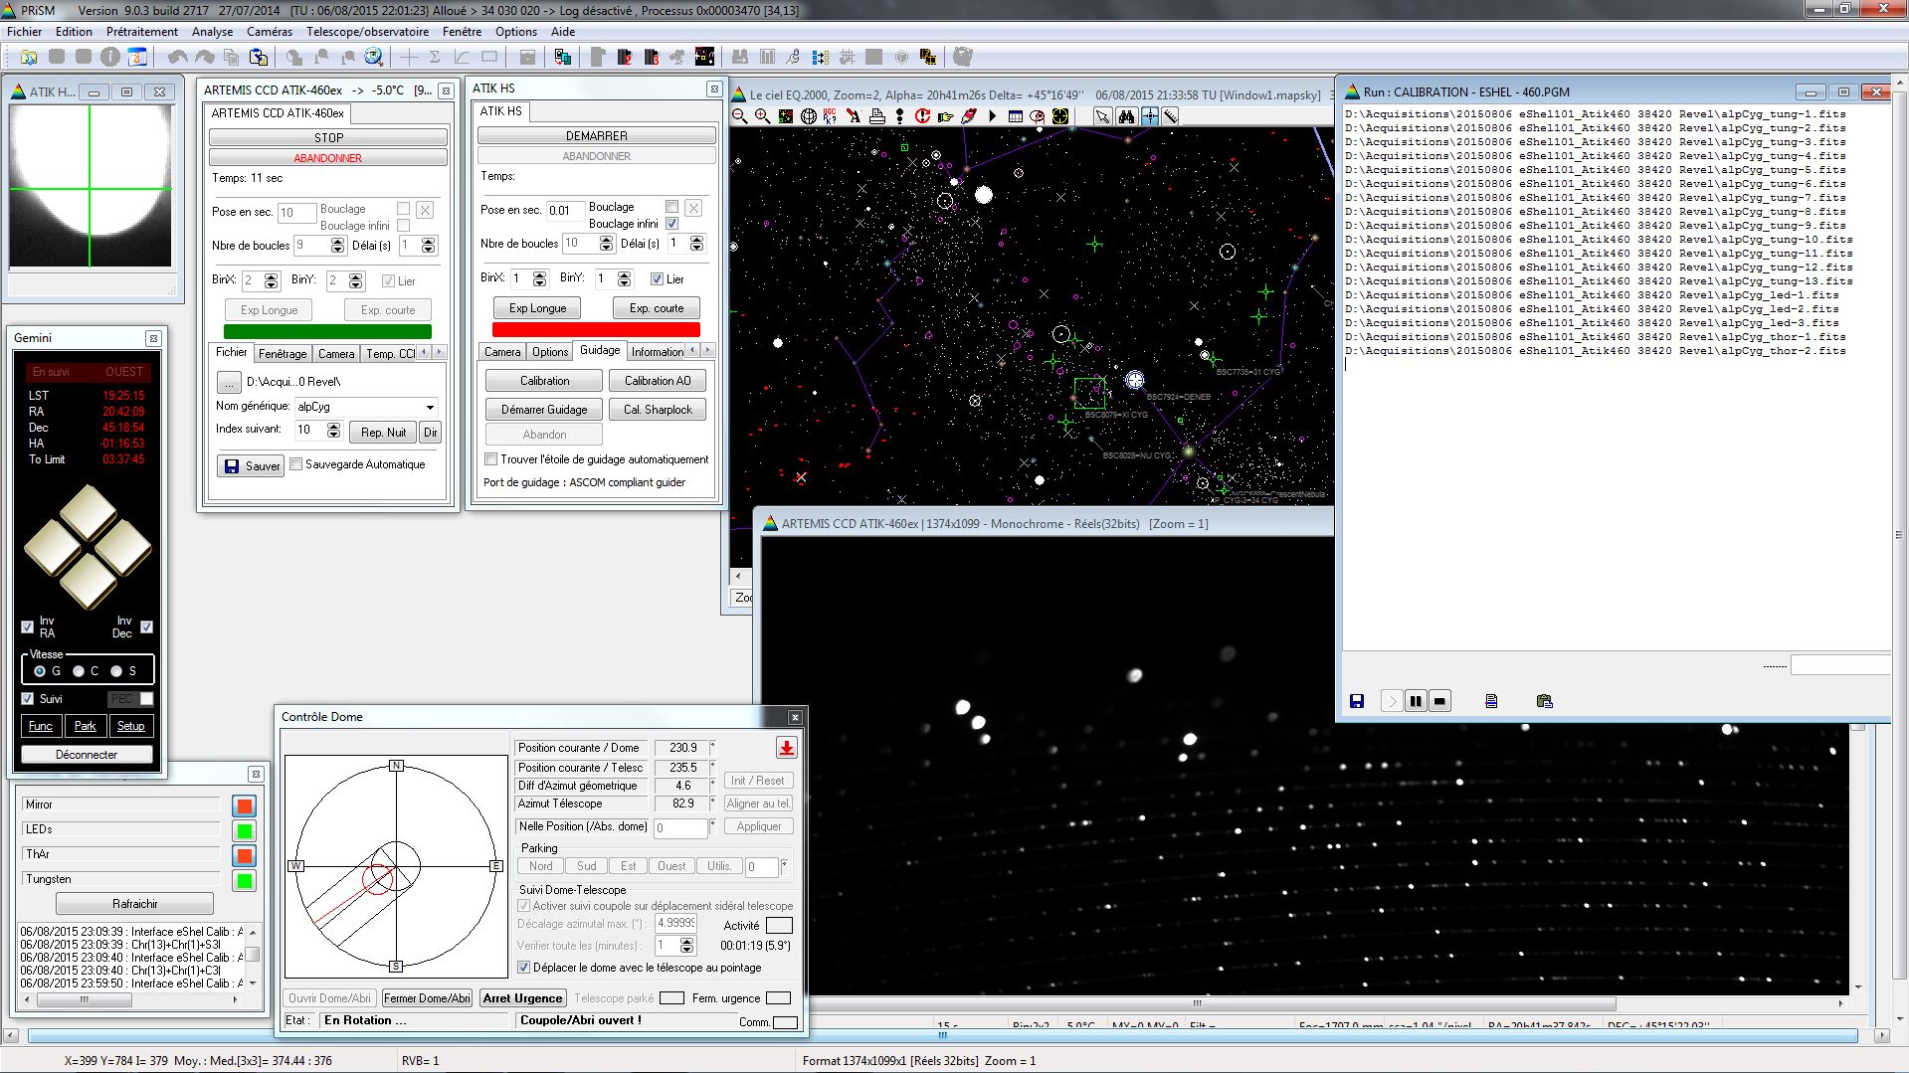Viewport: 1909px width, 1073px height.
Task: Toggle automatic guide star finding checkbox
Action: pyautogui.click(x=491, y=459)
